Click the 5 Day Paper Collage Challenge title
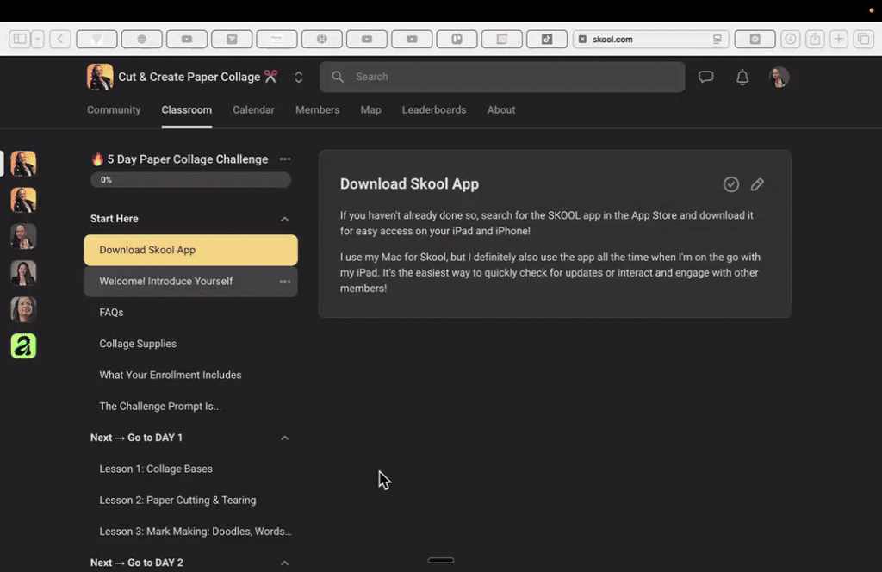Viewport: 882px width, 572px height. (188, 159)
